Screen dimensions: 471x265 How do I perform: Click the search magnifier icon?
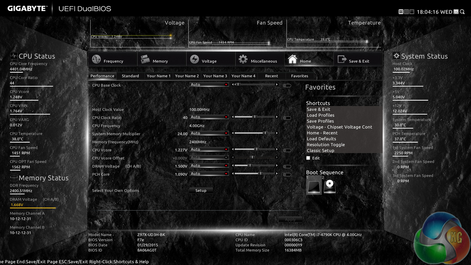(462, 12)
